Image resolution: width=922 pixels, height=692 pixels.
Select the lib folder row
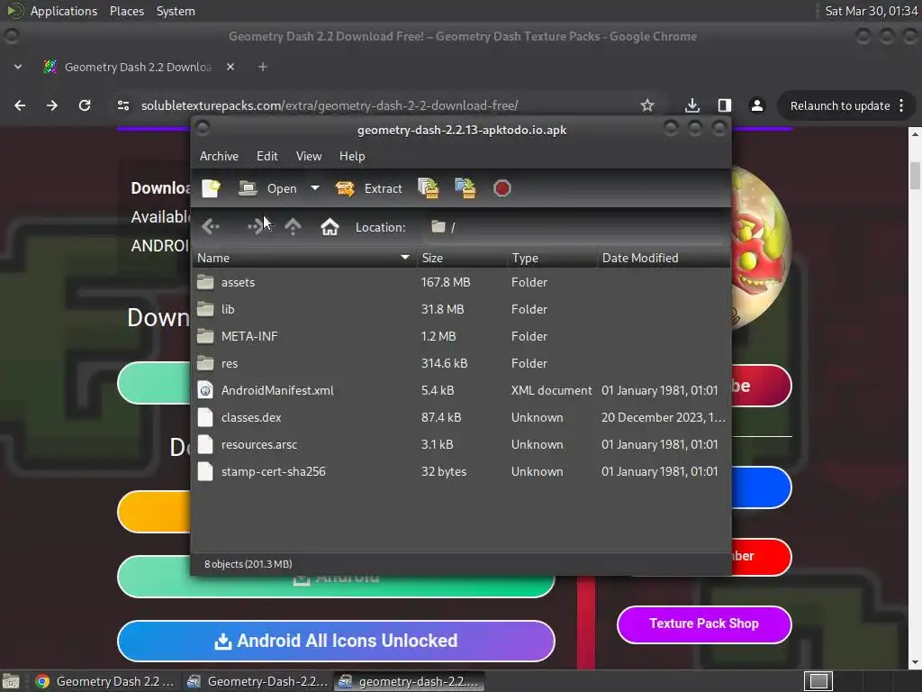461,310
